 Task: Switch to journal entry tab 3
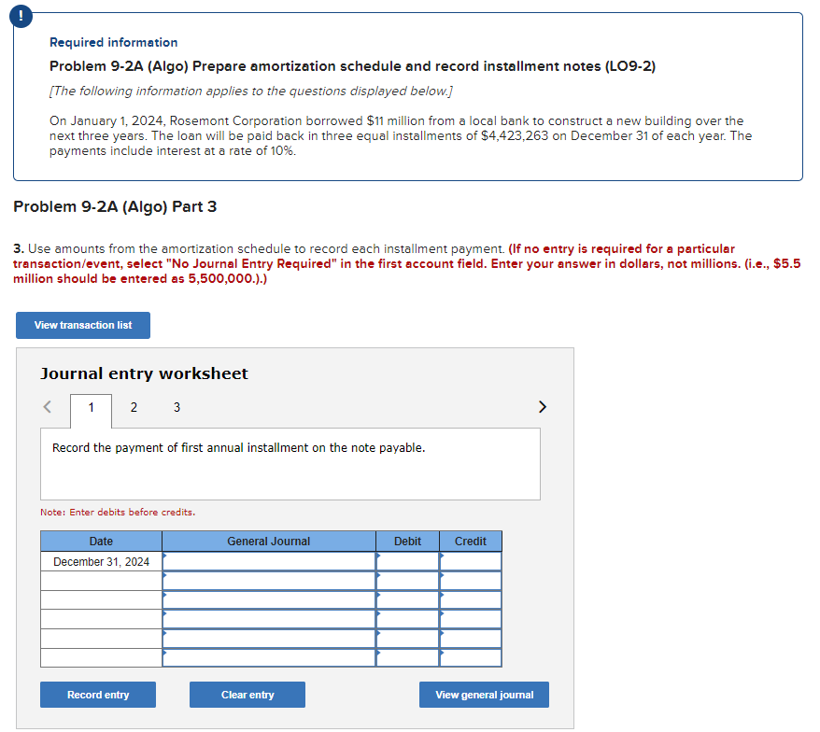pyautogui.click(x=177, y=407)
